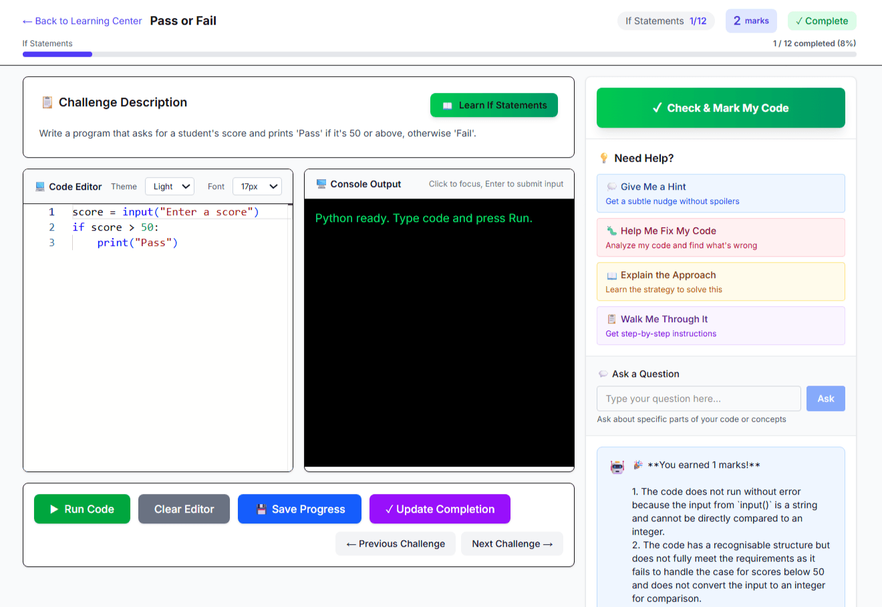Click the memo icon beside Challenge Description
This screenshot has height=607, width=882.
pos(46,102)
